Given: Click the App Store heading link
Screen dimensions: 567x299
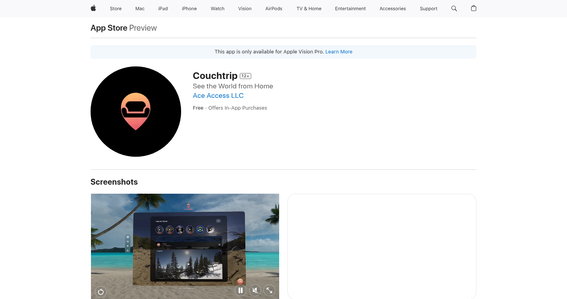Looking at the screenshot, I should (x=109, y=28).
